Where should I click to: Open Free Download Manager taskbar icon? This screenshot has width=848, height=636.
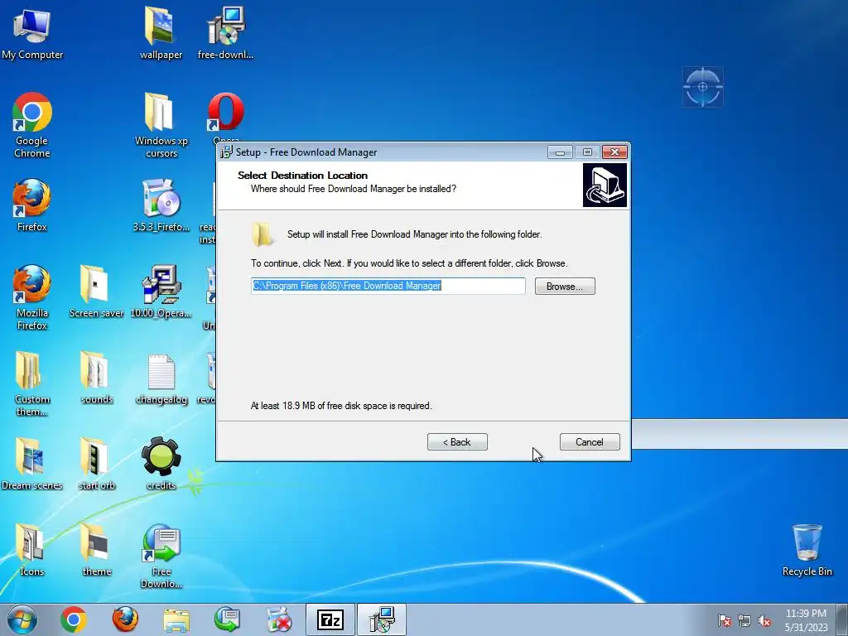(227, 619)
